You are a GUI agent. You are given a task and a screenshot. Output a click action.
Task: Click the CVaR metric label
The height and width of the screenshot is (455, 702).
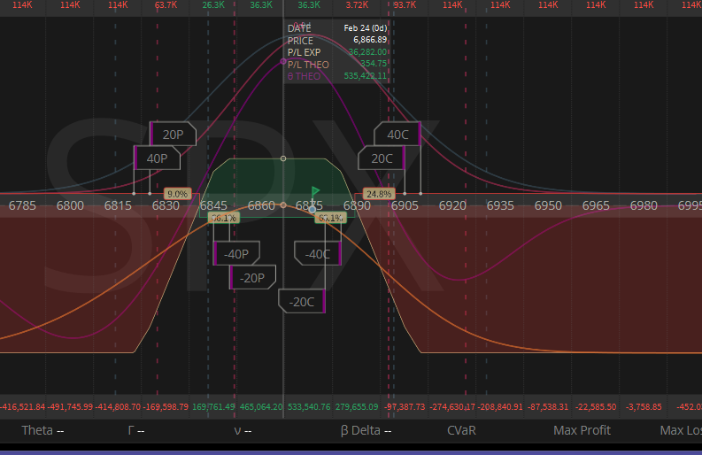click(x=461, y=430)
